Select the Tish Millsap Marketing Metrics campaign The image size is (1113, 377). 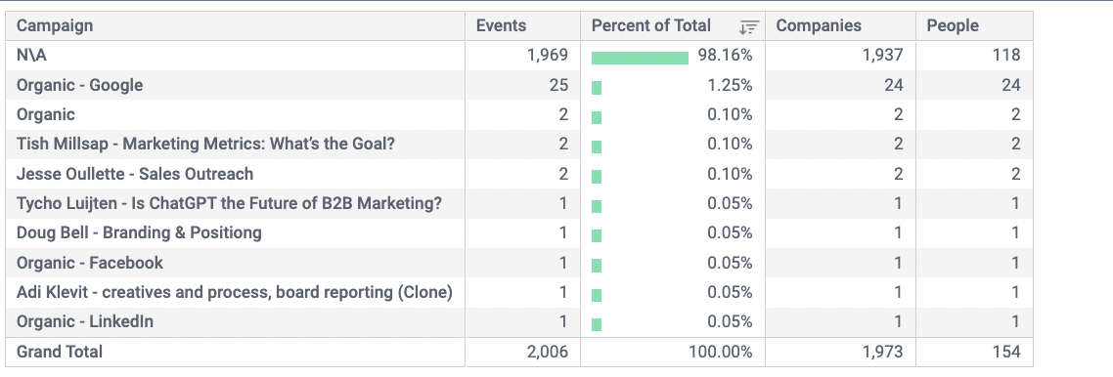click(x=205, y=144)
